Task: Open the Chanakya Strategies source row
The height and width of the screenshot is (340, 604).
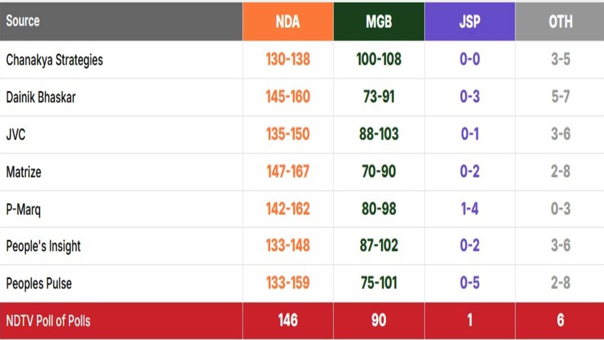Action: [x=55, y=60]
